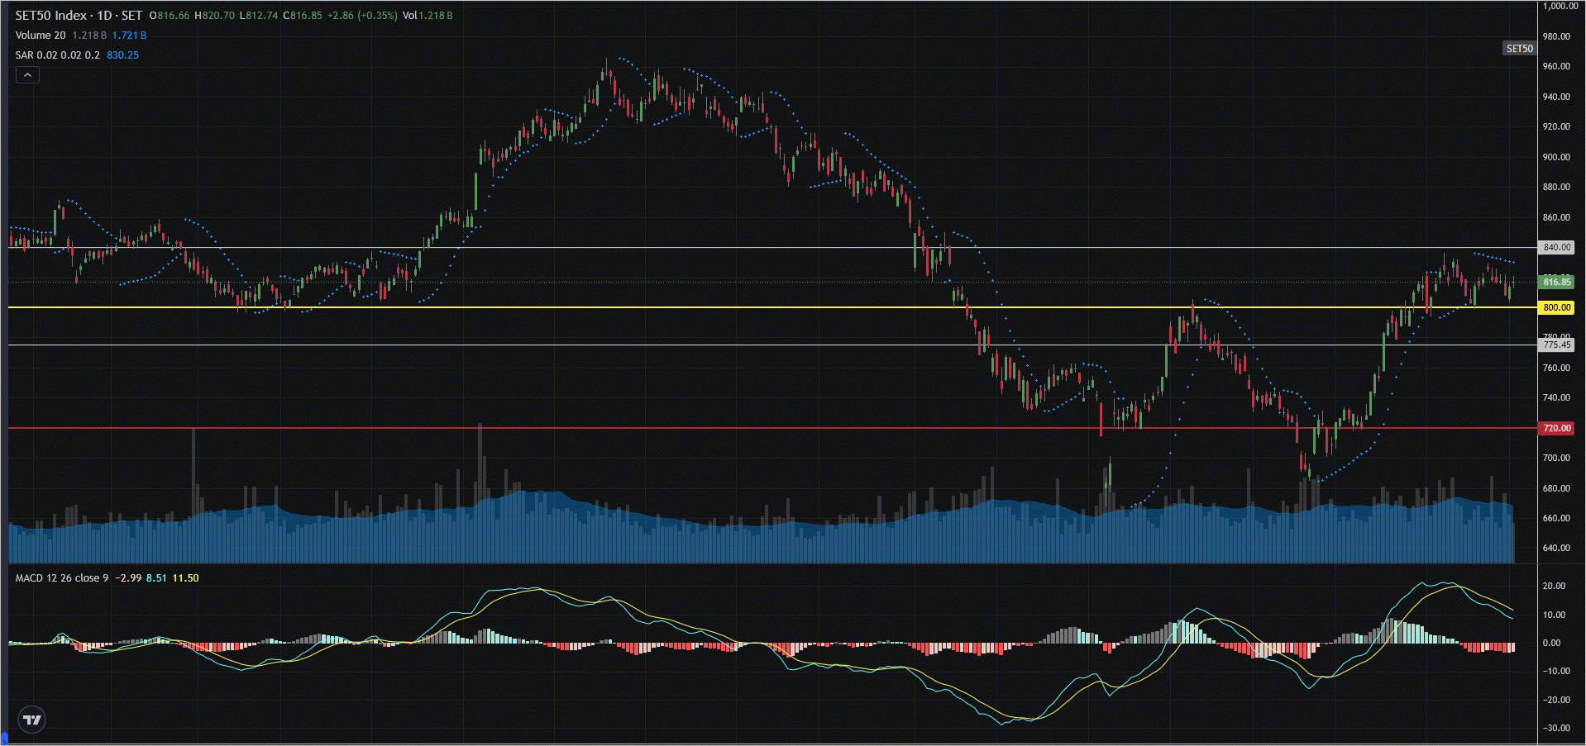Click the 1D interval in chart title
The height and width of the screenshot is (746, 1586).
click(x=104, y=16)
